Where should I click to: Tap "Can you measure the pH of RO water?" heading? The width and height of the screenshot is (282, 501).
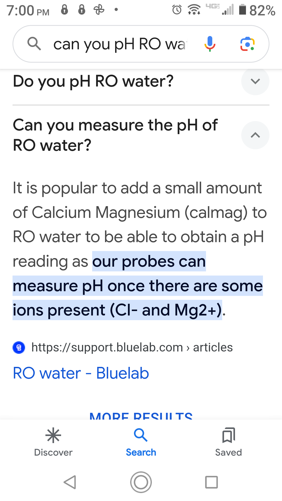(115, 135)
